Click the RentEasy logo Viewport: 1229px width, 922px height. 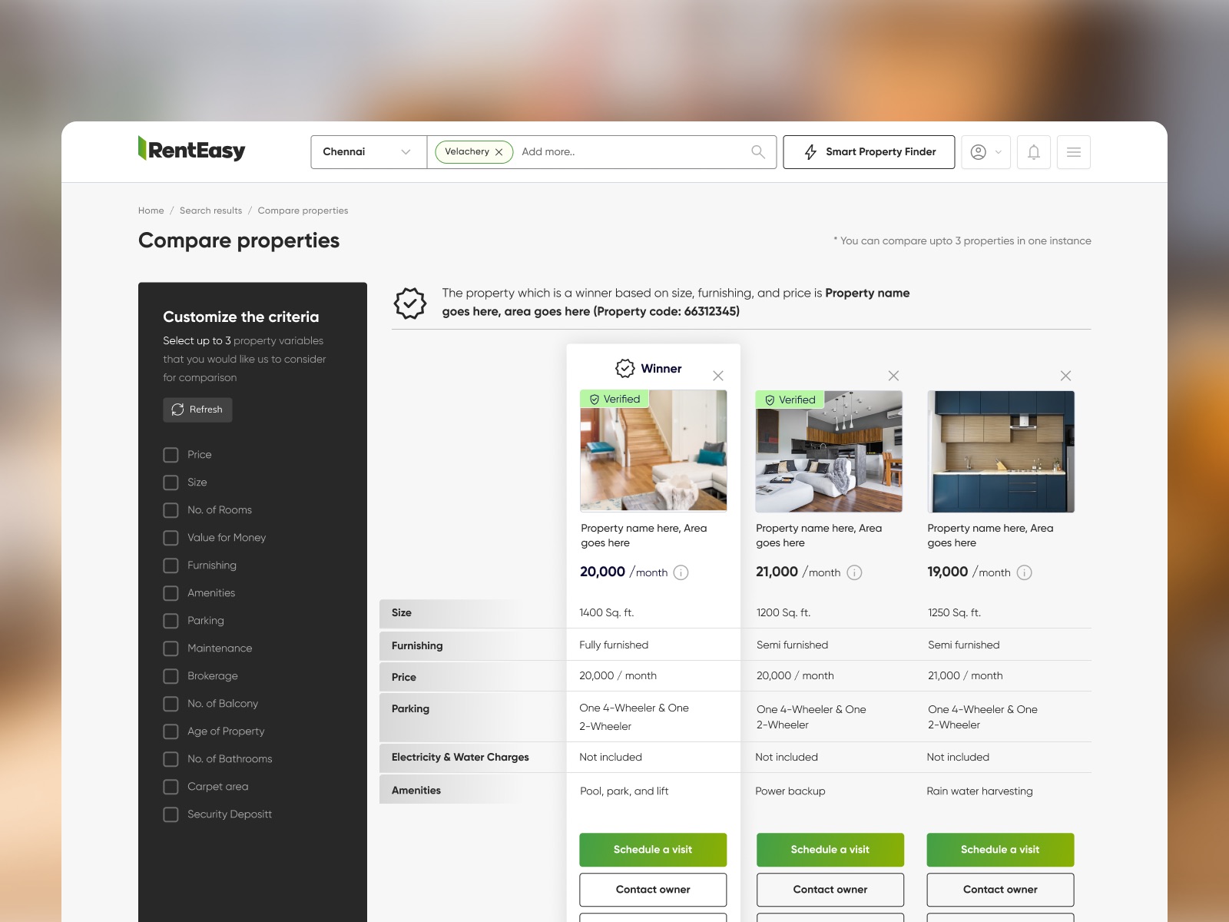(192, 150)
